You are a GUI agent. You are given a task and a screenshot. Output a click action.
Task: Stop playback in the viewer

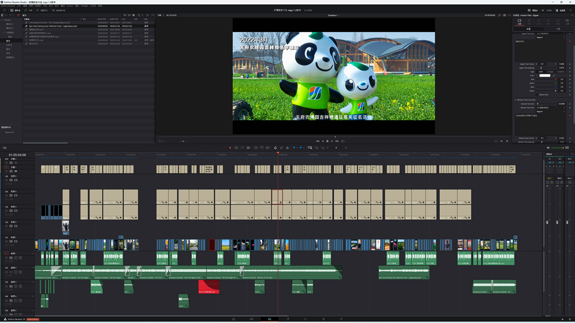(x=327, y=141)
